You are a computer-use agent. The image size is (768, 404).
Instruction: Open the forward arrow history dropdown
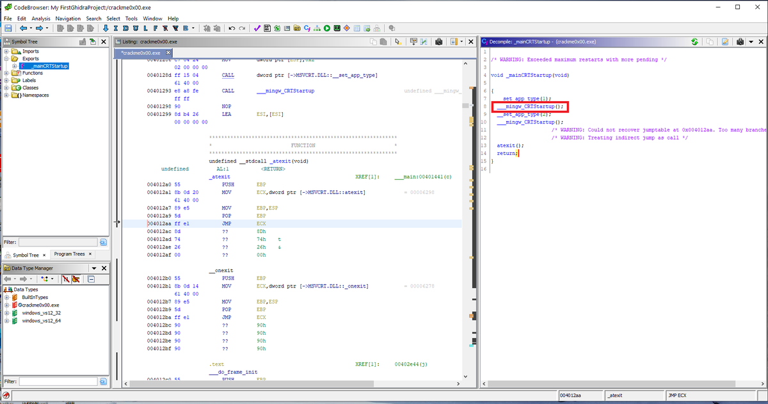47,28
